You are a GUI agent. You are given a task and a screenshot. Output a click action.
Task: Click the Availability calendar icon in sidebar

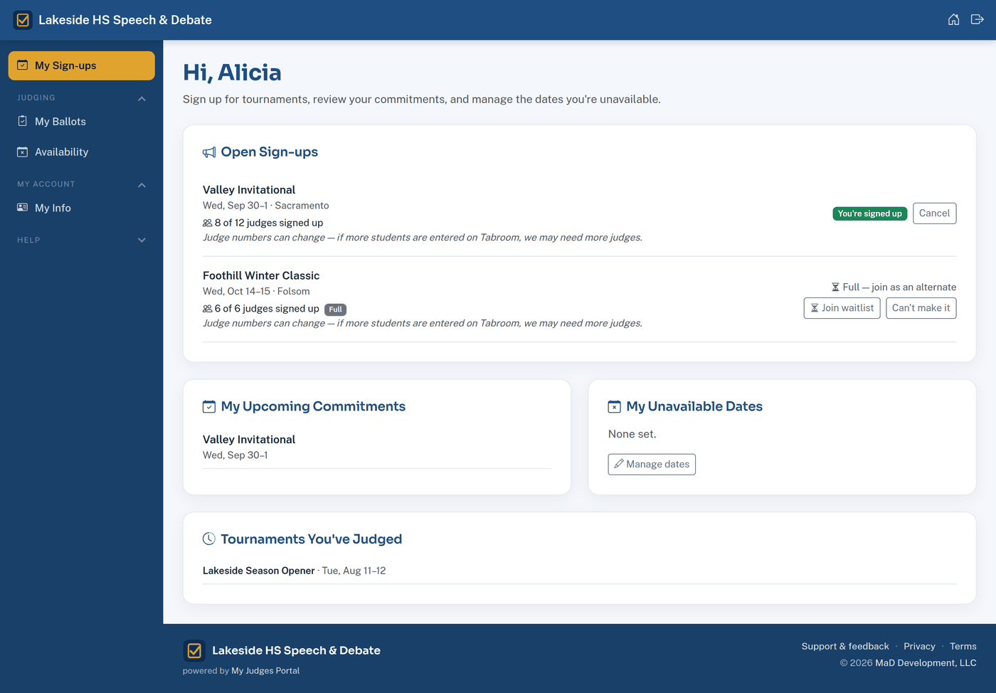click(x=22, y=152)
